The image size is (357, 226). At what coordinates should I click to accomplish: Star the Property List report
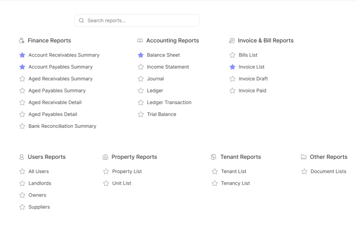pyautogui.click(x=106, y=172)
